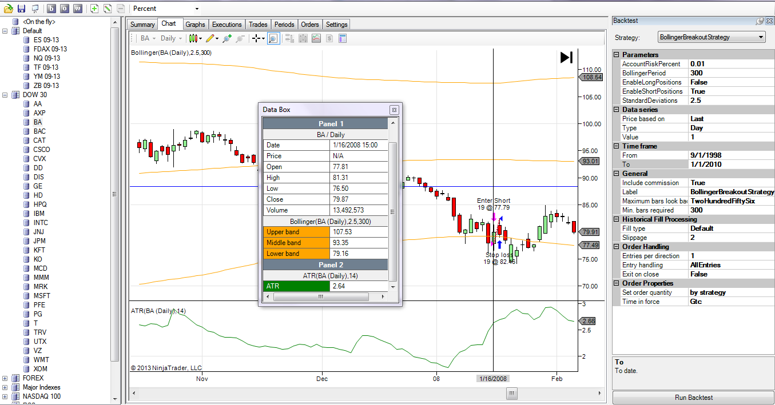
Task: Click the add instrument plus icon
Action: (x=94, y=9)
